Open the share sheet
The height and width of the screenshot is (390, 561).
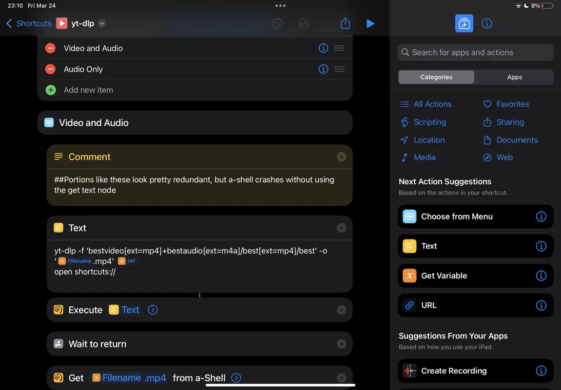(x=345, y=23)
